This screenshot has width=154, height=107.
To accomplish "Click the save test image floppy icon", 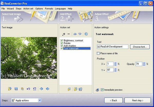I will (16, 89).
